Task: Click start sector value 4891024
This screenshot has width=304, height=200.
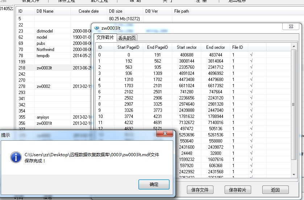Action: 187,73
